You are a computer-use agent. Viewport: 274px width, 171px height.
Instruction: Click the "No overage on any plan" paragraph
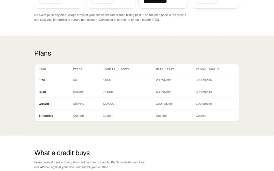[110, 17]
